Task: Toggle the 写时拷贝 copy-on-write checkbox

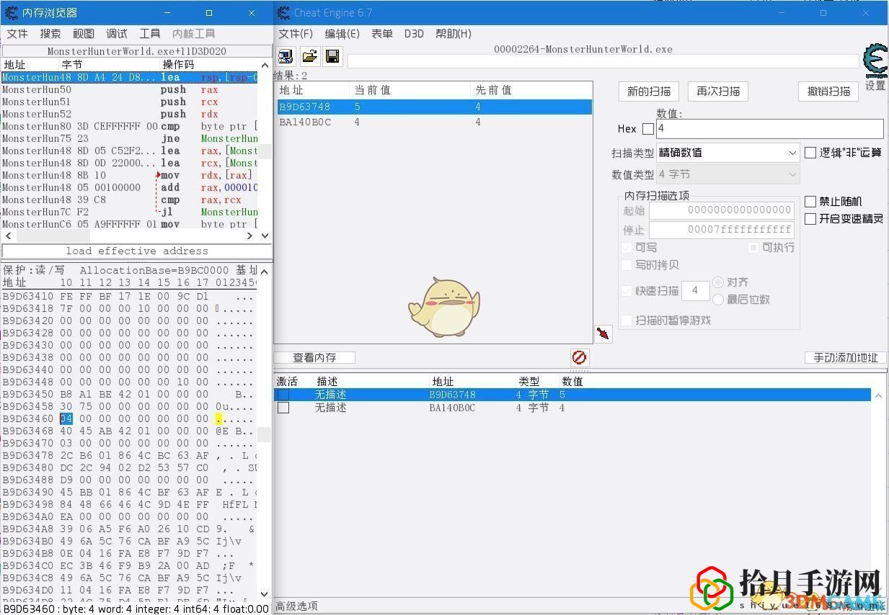Action: [627, 265]
